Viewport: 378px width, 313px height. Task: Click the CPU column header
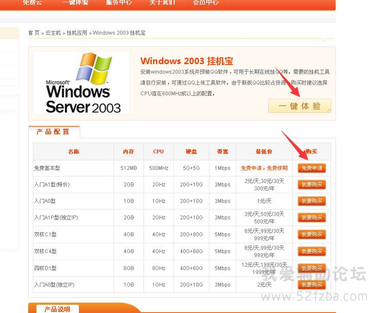[158, 151]
